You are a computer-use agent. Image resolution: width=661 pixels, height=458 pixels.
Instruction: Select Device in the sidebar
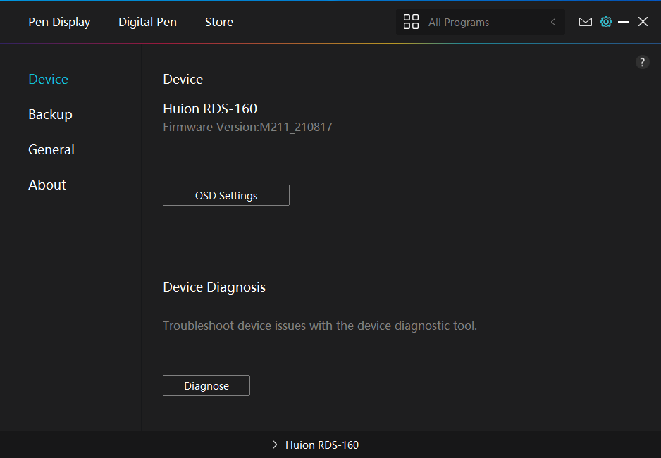click(48, 79)
